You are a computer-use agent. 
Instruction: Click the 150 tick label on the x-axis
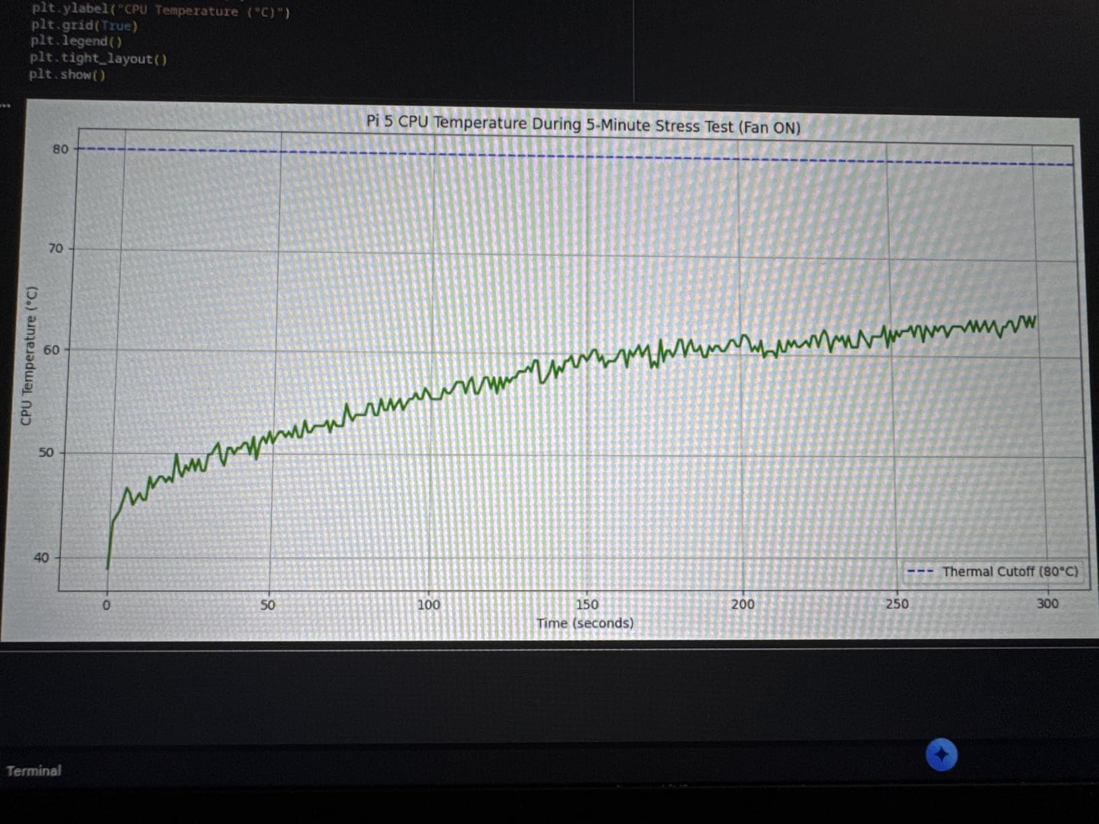587,604
